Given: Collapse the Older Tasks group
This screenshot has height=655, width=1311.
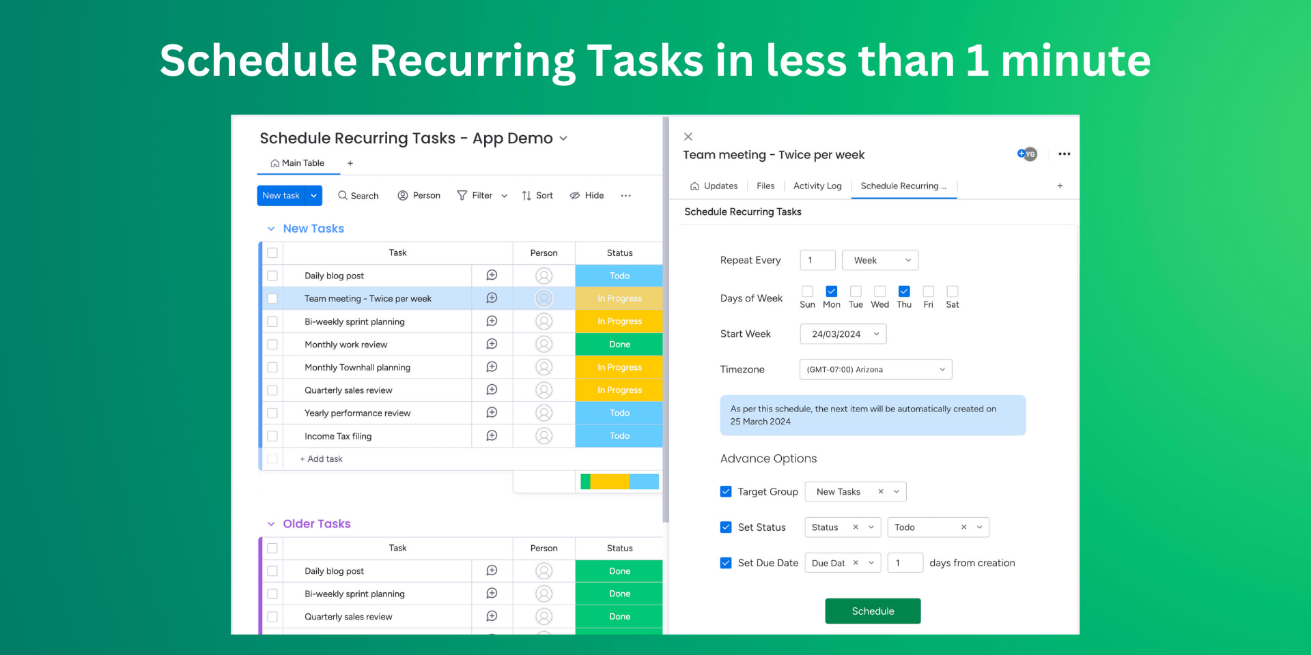Looking at the screenshot, I should pyautogui.click(x=271, y=524).
